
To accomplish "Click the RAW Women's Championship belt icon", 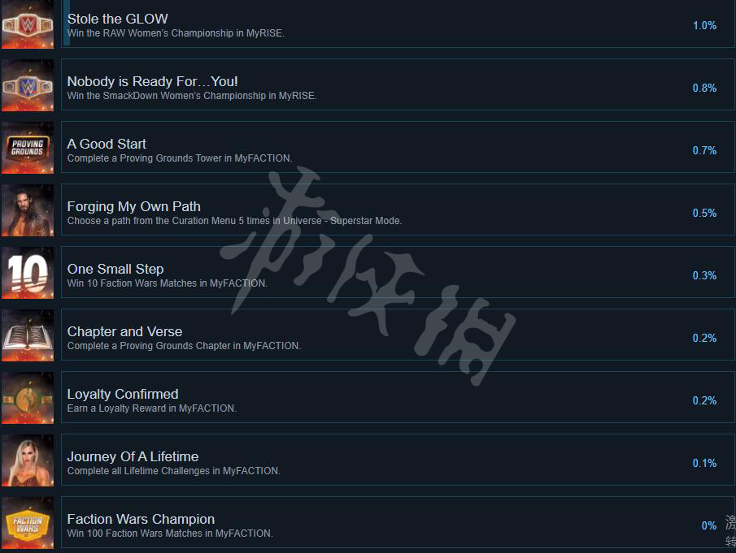I will pos(27,24).
